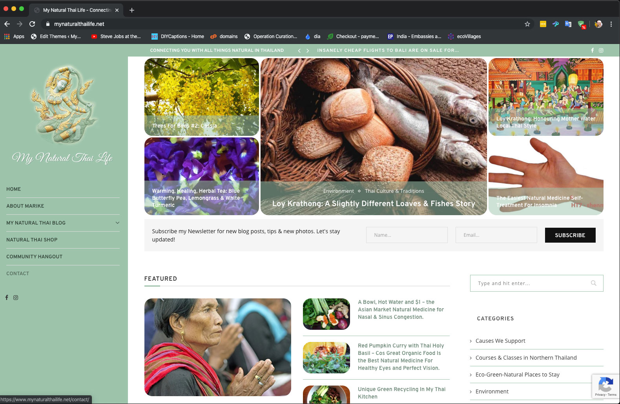The width and height of the screenshot is (620, 404).
Task: Open the ABOUT MARIKE page
Action: point(25,206)
